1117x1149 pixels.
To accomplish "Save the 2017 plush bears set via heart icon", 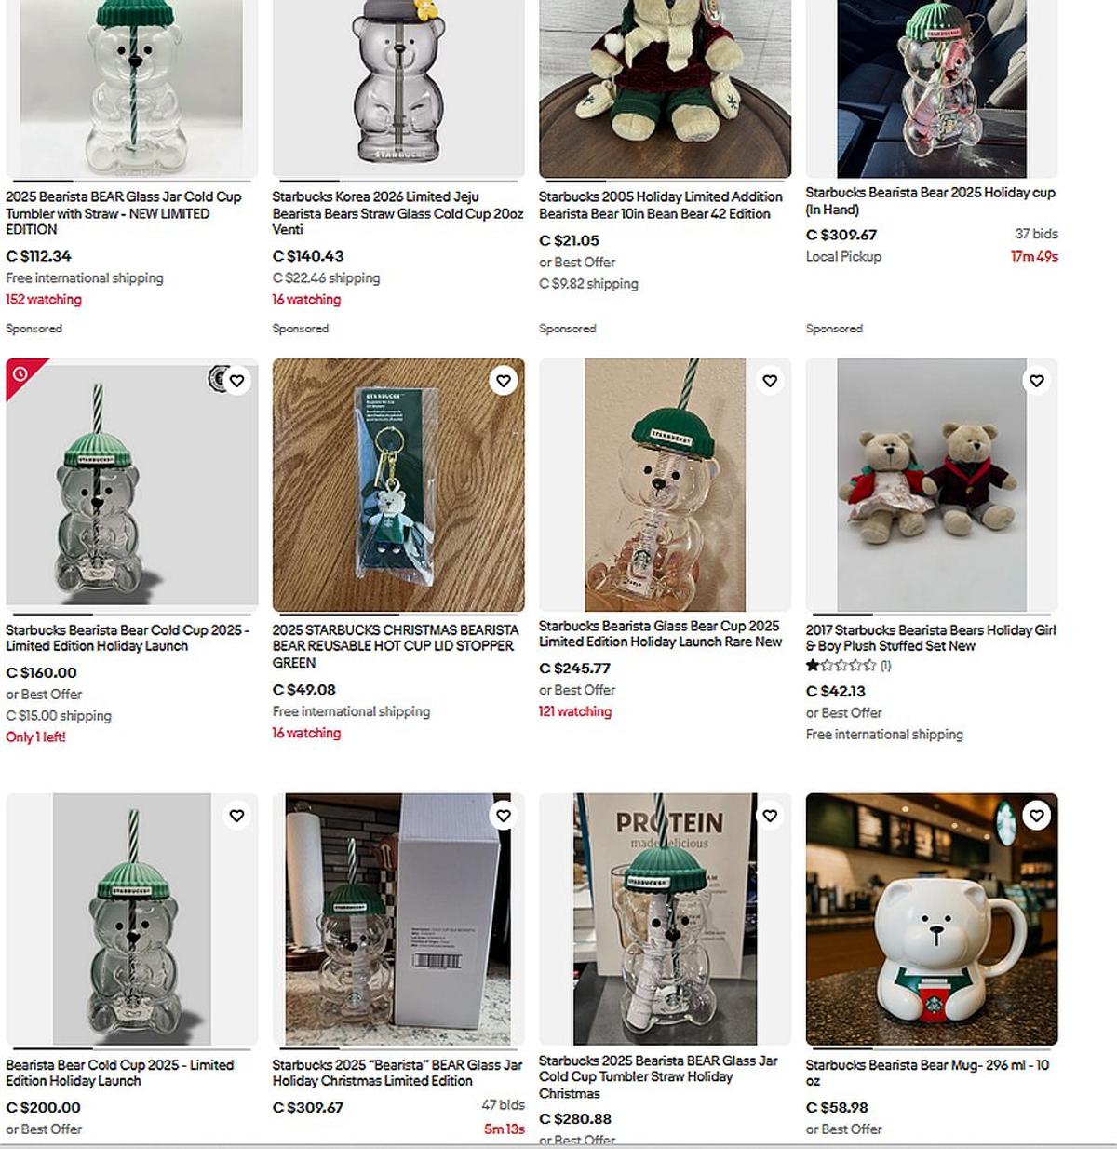I will 1037,381.
